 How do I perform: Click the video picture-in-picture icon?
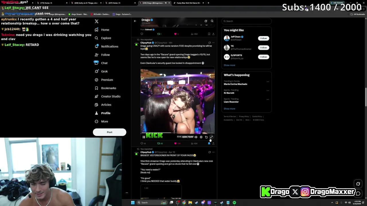tap(206, 137)
